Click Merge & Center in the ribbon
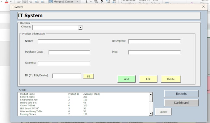The height and width of the screenshot is (123, 210). (x=61, y=2)
